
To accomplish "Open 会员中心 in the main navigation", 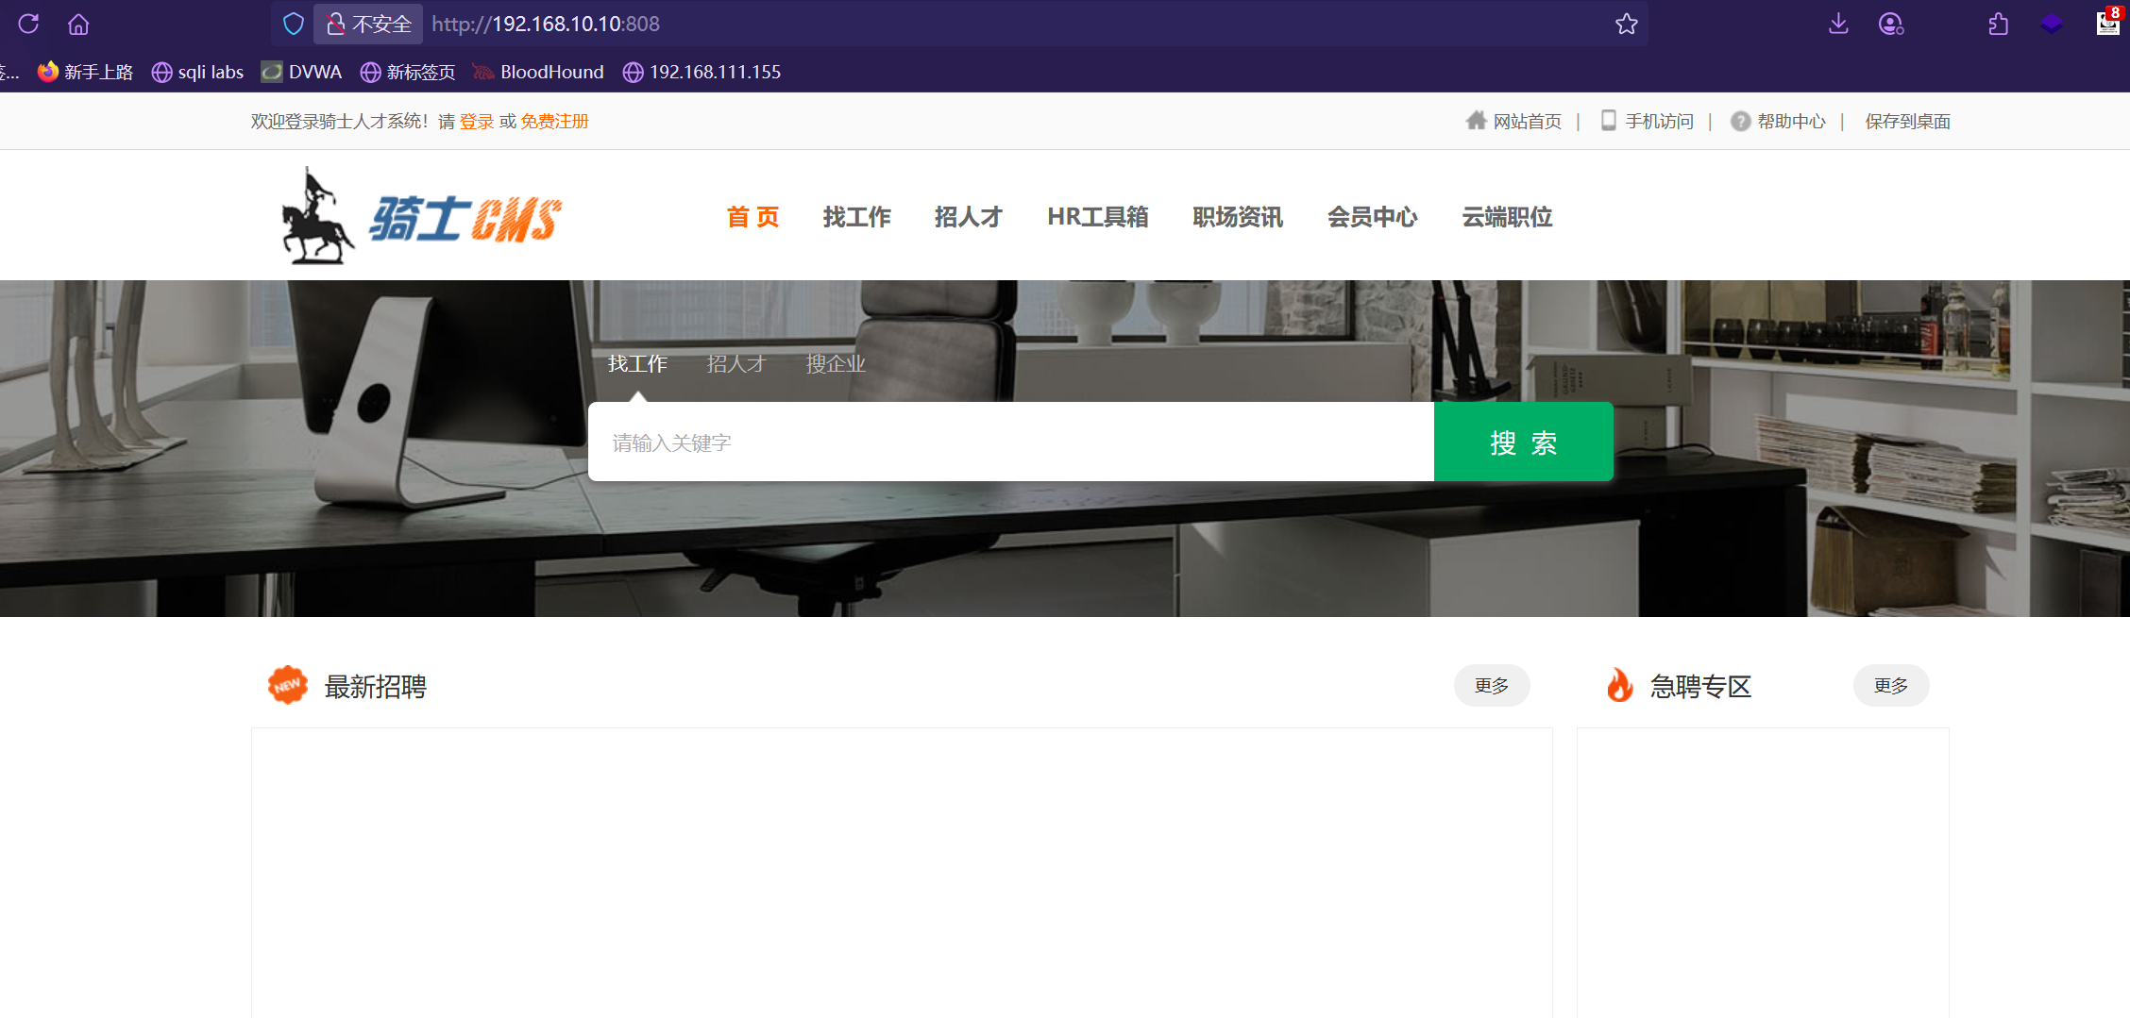I will [1372, 217].
